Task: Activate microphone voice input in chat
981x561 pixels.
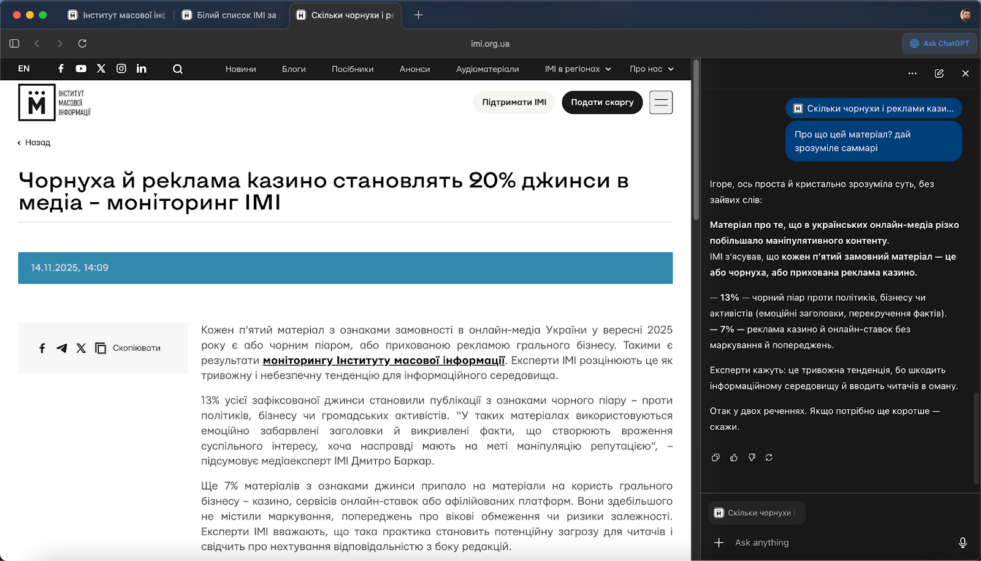Action: pyautogui.click(x=963, y=543)
